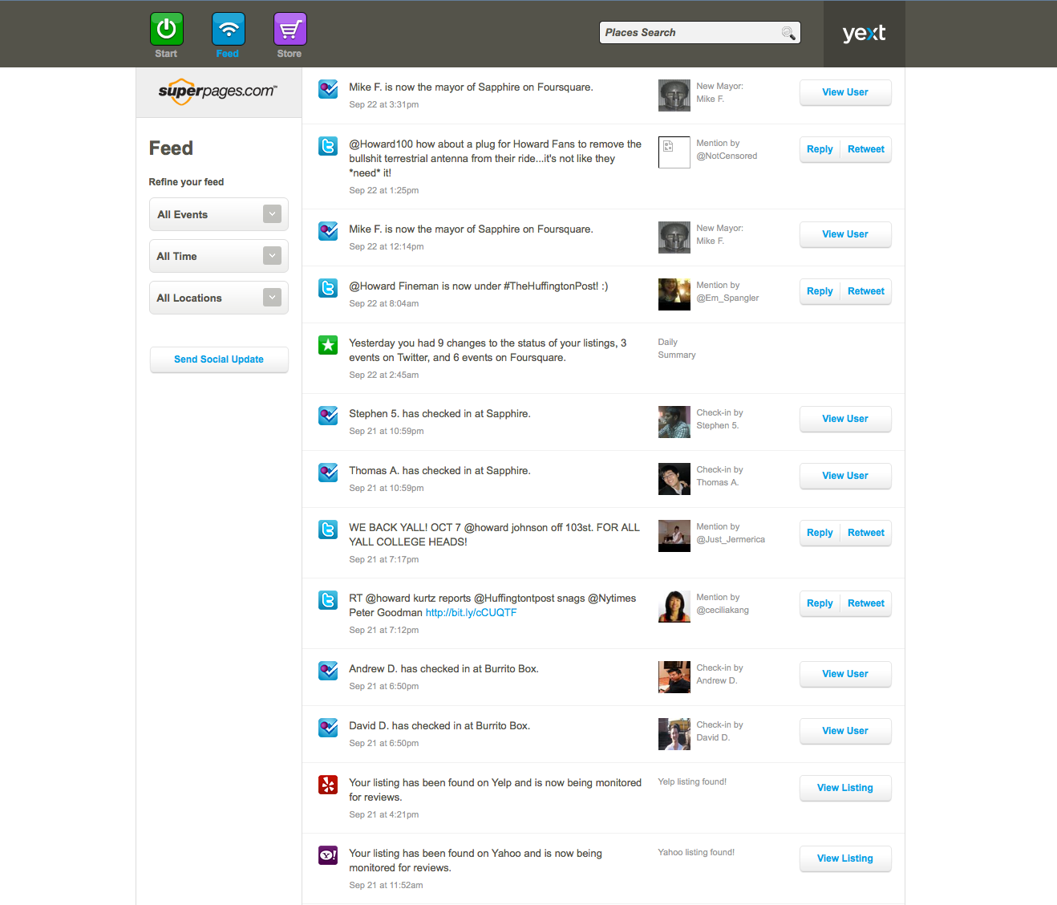Open the purple Store cart icon
This screenshot has height=905, width=1057.
coord(290,30)
